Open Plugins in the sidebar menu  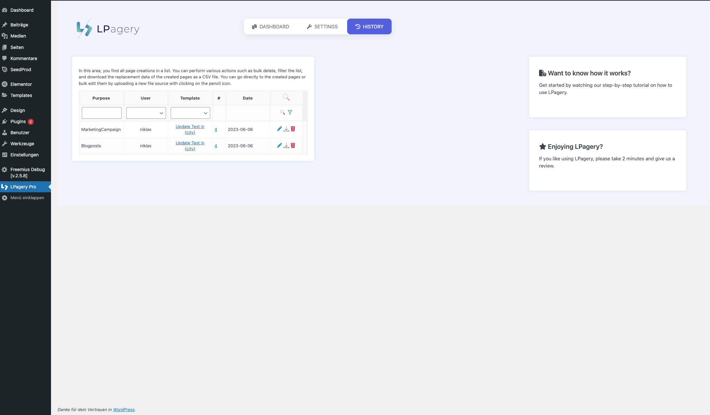(18, 121)
